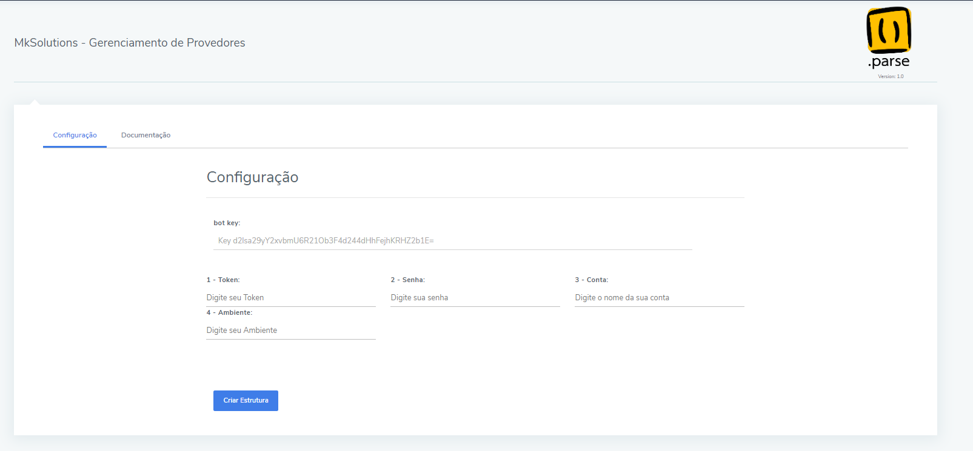This screenshot has height=451, width=973.
Task: Select the Senha password field
Action: click(x=475, y=297)
